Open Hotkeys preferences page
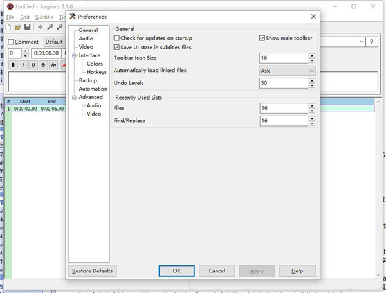Image resolution: width=386 pixels, height=293 pixels. 96,72
